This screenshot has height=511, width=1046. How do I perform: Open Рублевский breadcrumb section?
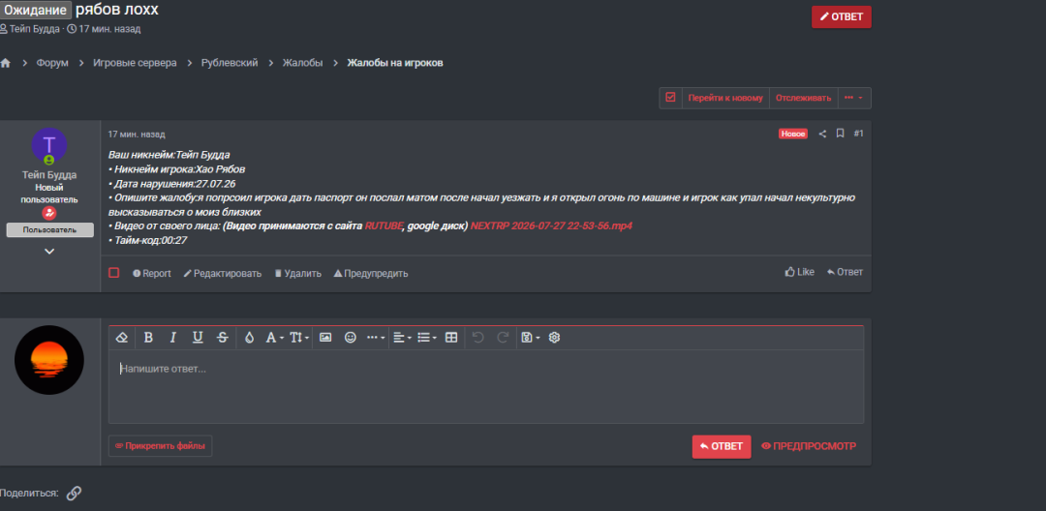click(x=230, y=63)
